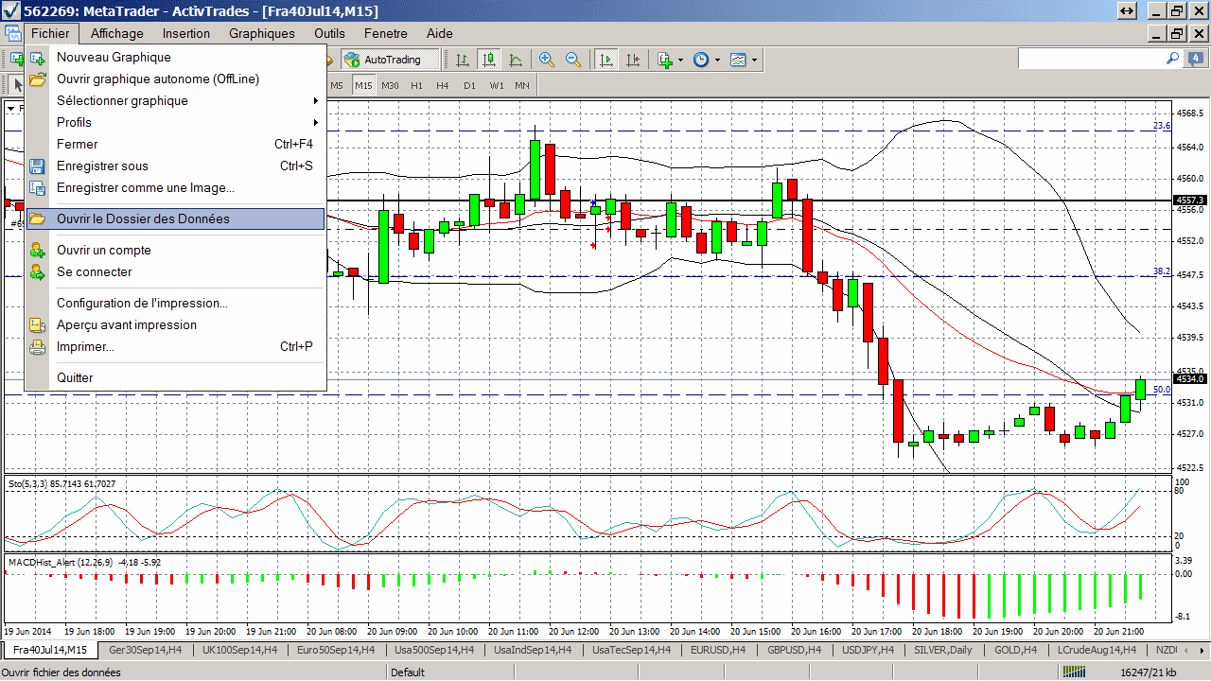Click the 16247/21 kb traffic indicator

(x=1148, y=672)
